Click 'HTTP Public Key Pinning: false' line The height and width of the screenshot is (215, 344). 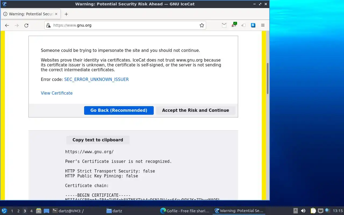(102, 176)
